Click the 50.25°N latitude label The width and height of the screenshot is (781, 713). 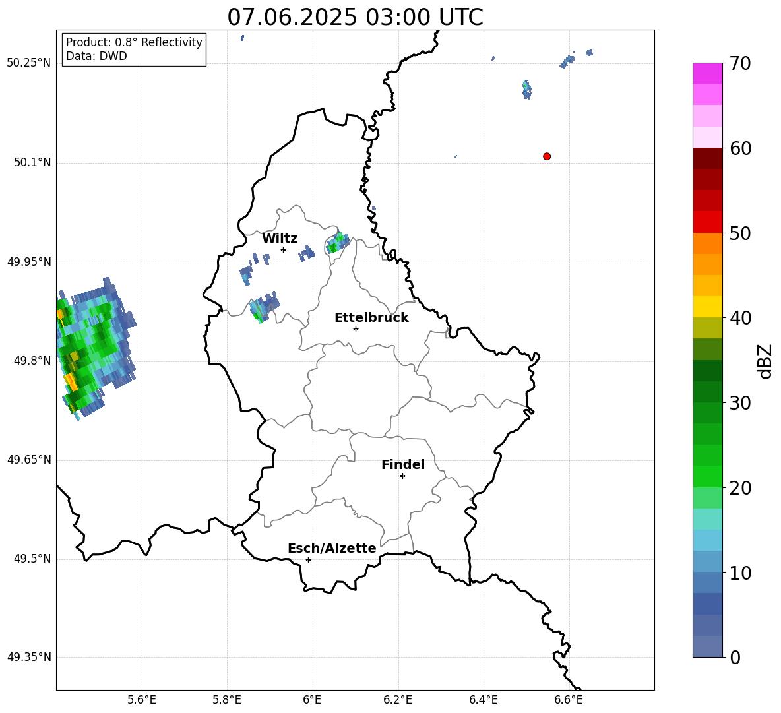pyautogui.click(x=29, y=63)
